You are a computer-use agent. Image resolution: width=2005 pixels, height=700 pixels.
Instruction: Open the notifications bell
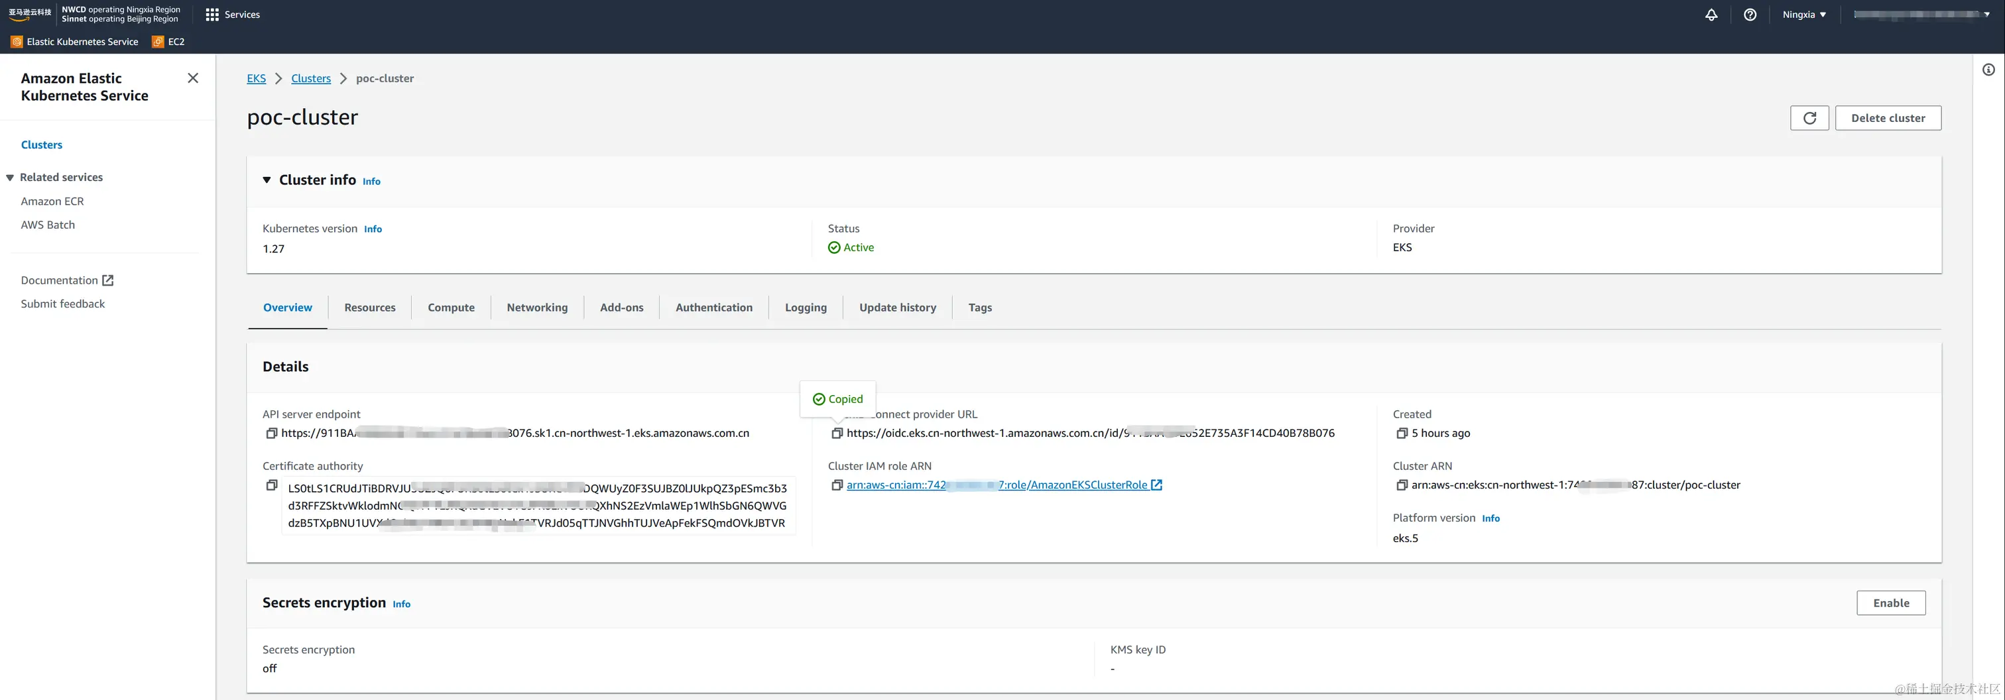tap(1711, 15)
